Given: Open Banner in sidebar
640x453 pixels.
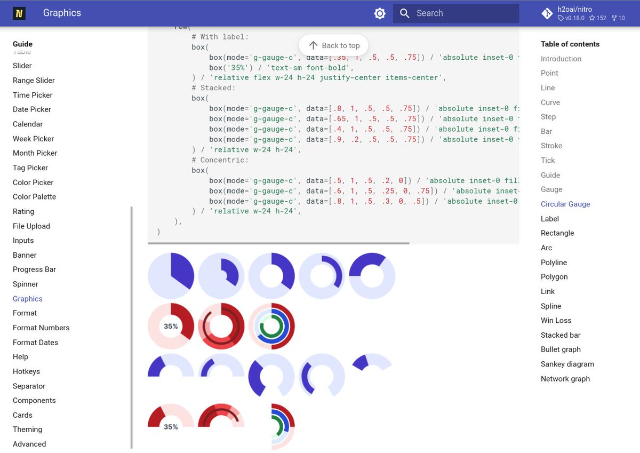Looking at the screenshot, I should tap(25, 255).
